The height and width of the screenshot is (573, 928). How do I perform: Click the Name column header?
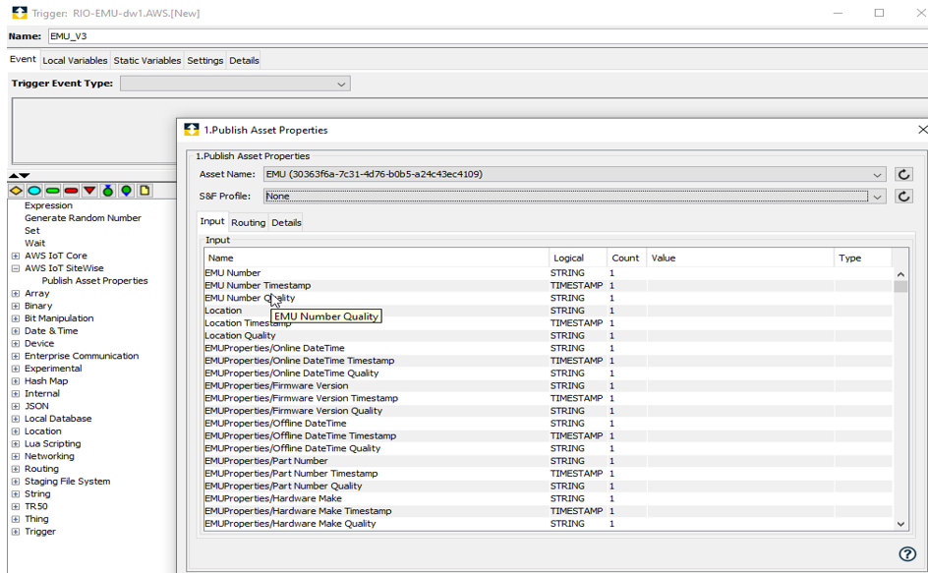[377, 258]
